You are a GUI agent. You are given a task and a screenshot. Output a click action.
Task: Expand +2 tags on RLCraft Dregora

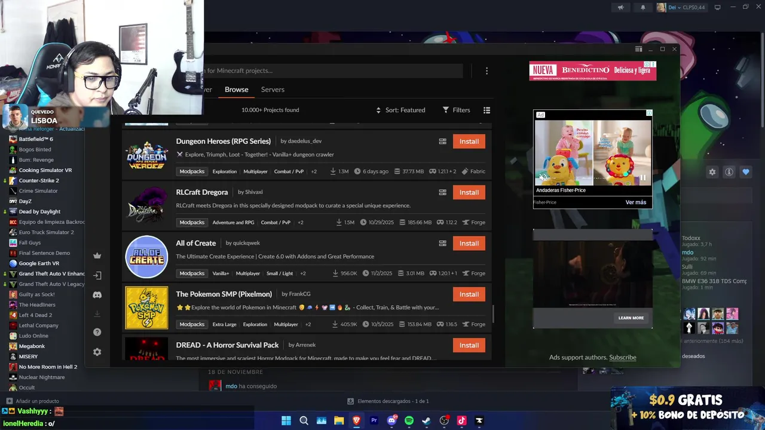click(x=300, y=222)
